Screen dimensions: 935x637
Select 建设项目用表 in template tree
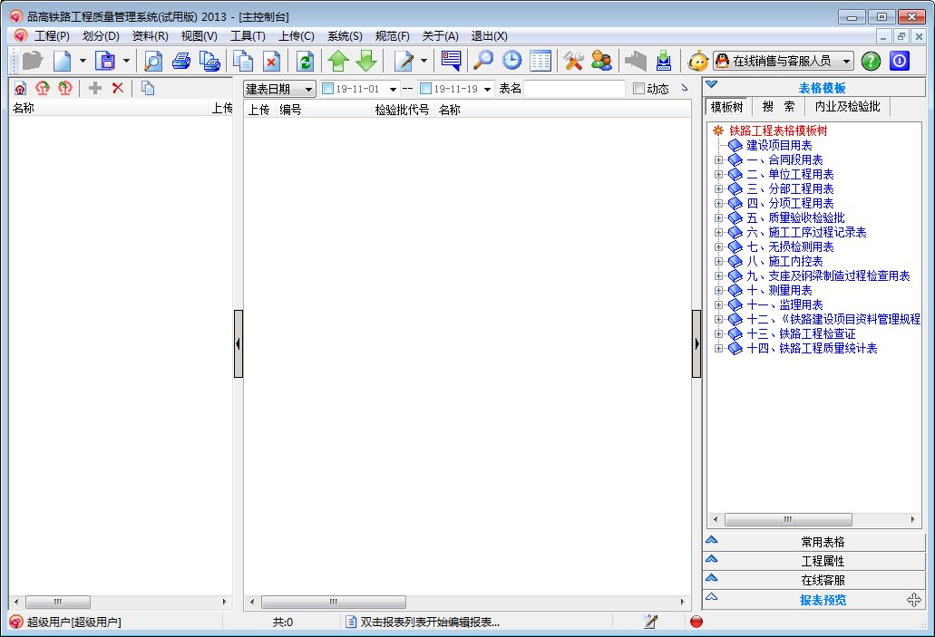point(779,145)
